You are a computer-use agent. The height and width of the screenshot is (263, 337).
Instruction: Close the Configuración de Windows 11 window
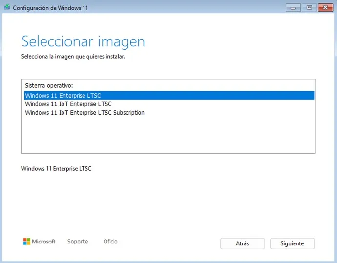(x=325, y=8)
